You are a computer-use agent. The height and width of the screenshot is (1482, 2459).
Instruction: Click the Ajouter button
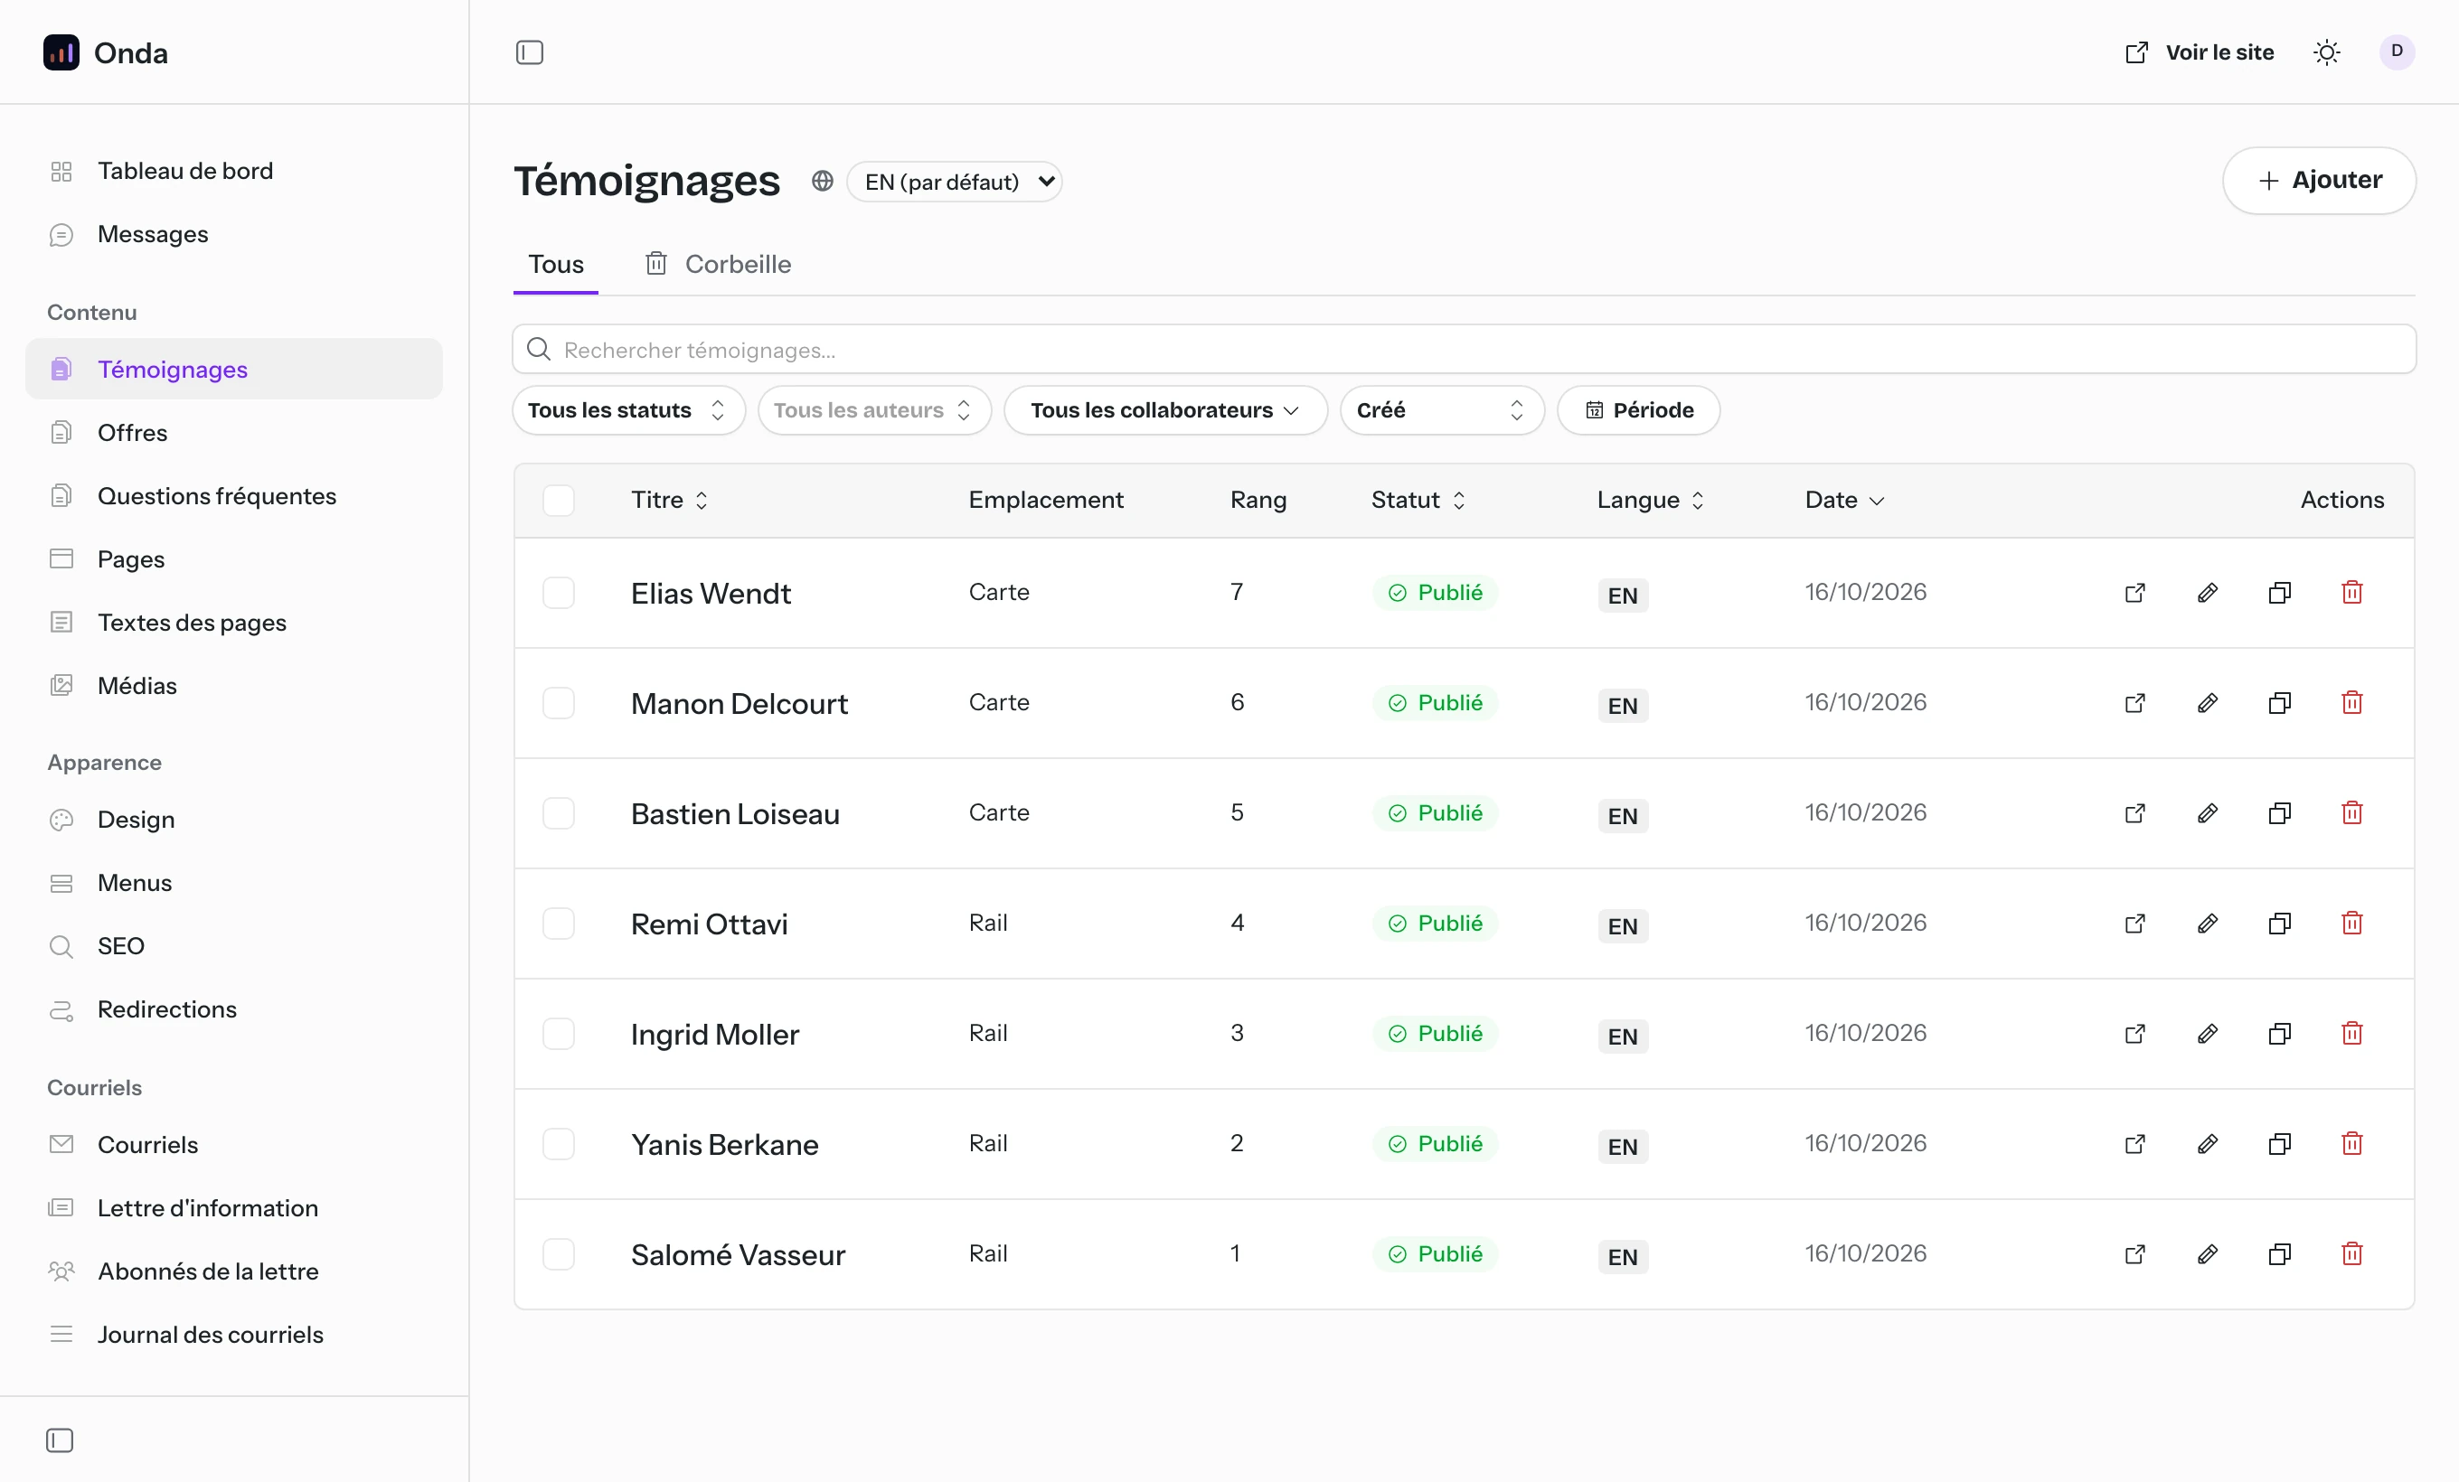tap(2318, 181)
